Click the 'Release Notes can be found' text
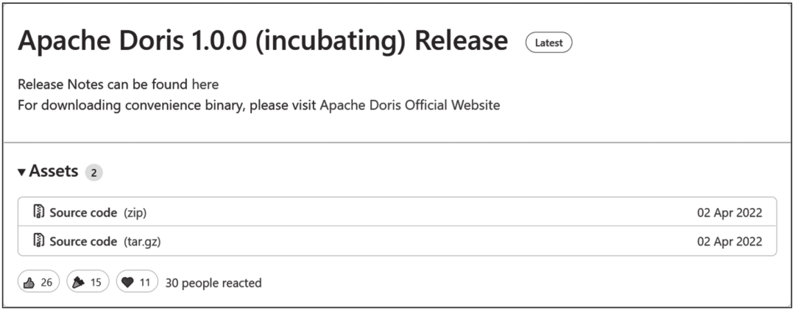Viewport: 795px width, 310px height. [x=103, y=84]
